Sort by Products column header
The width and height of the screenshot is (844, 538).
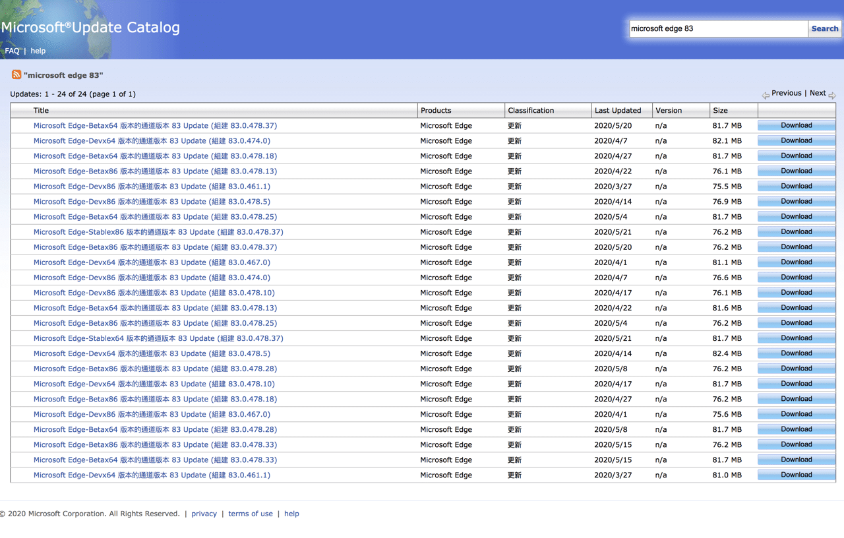tap(436, 110)
